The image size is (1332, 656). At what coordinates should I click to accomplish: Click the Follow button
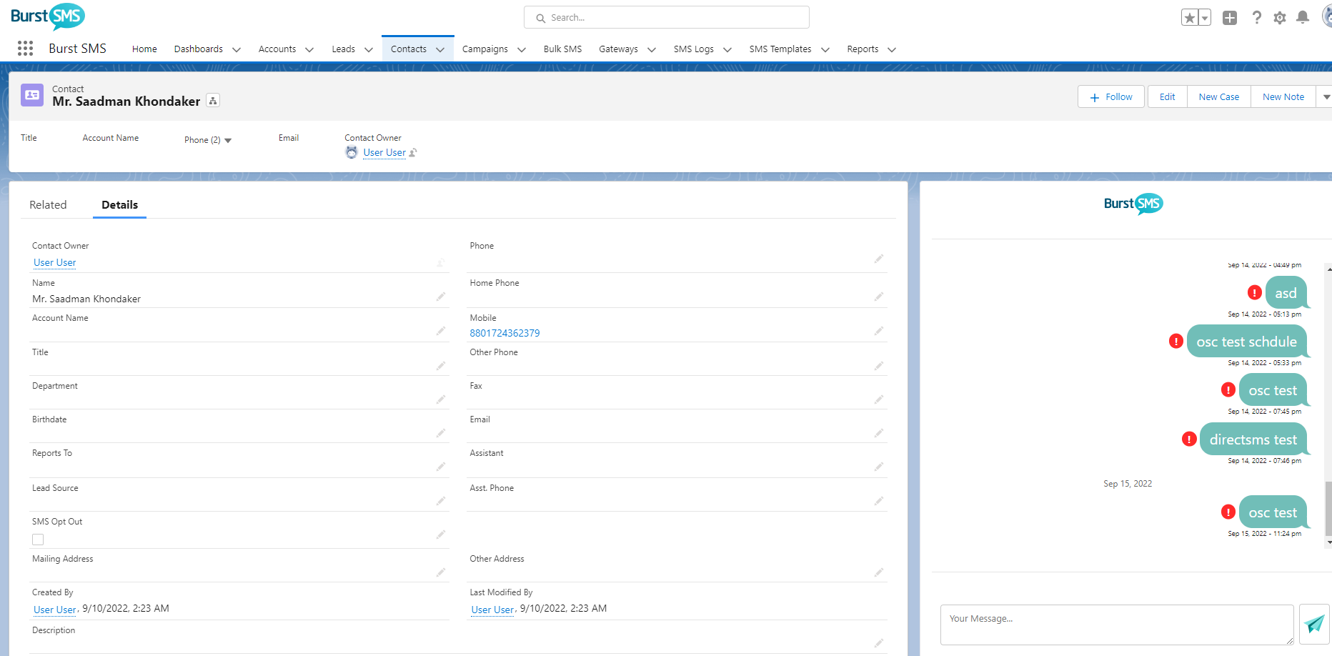tap(1110, 97)
